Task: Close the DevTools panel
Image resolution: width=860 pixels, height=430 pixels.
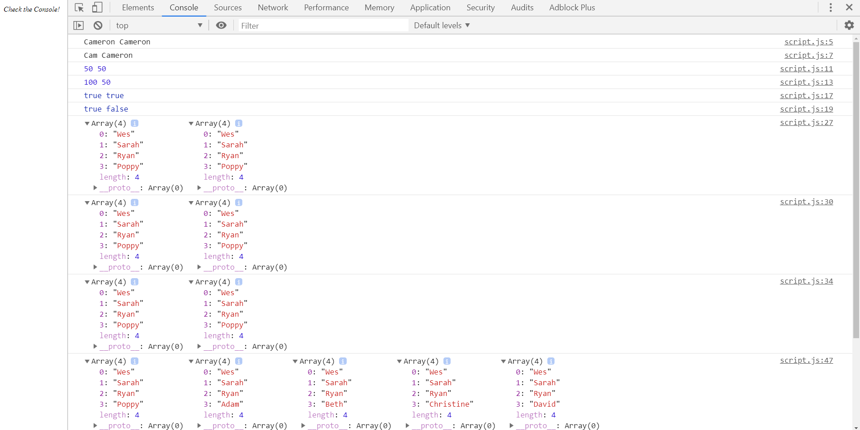Action: (x=849, y=7)
